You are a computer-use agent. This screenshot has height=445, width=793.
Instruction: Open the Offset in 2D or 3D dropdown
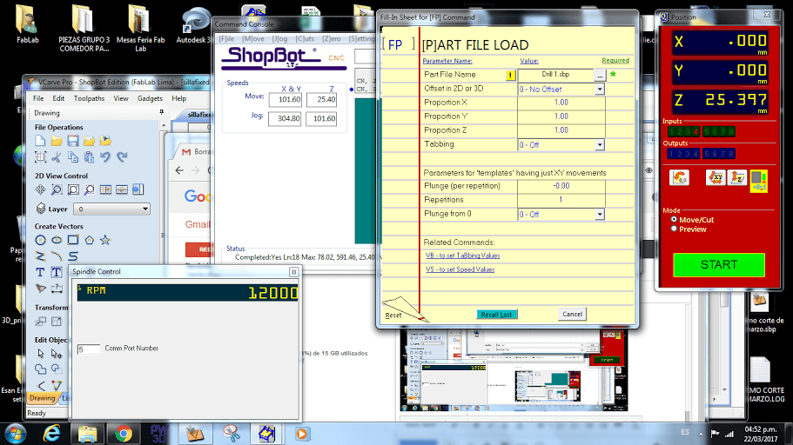pos(599,89)
